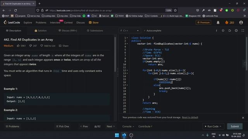This screenshot has height=139, width=248.
Task: Show hidden tray icons chevron
Action: coord(203,135)
